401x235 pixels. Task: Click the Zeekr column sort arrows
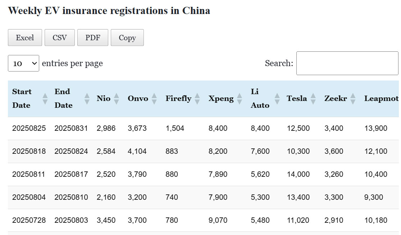coord(353,98)
